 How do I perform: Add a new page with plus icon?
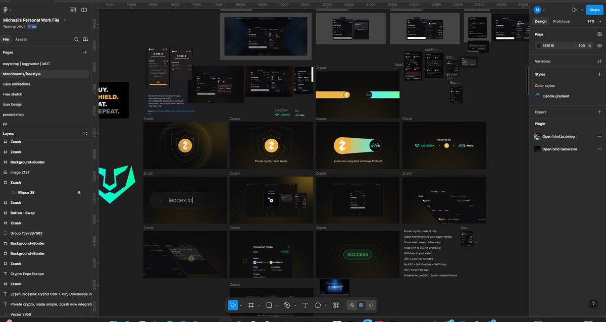(85, 52)
